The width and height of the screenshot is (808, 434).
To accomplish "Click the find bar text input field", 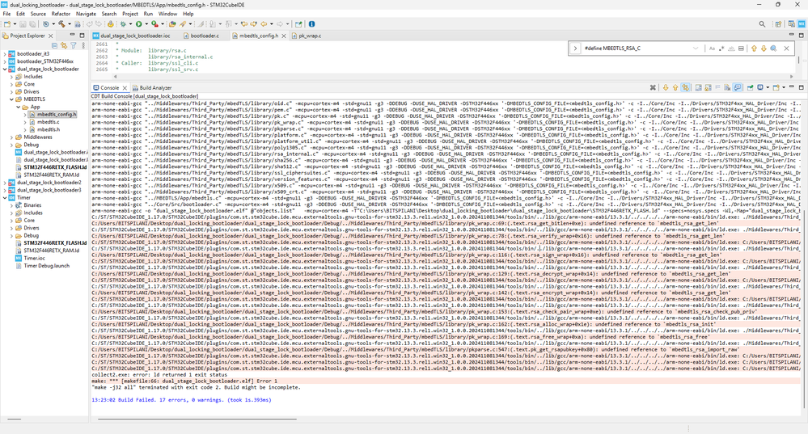I will pyautogui.click(x=637, y=48).
